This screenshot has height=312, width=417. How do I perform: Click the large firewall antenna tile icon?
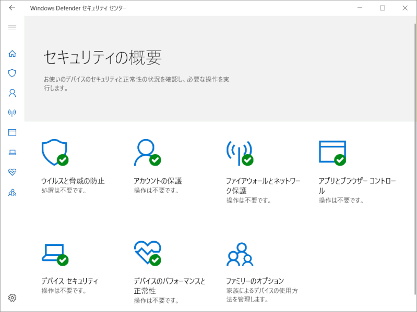240,153
